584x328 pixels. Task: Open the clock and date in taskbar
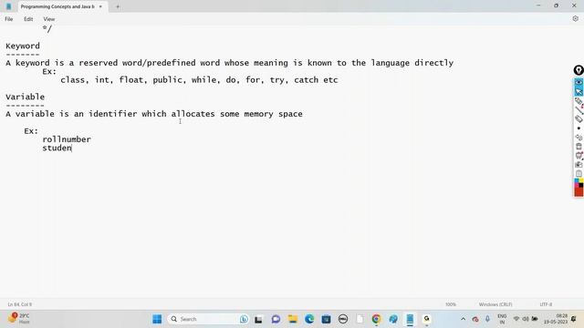coord(556,319)
